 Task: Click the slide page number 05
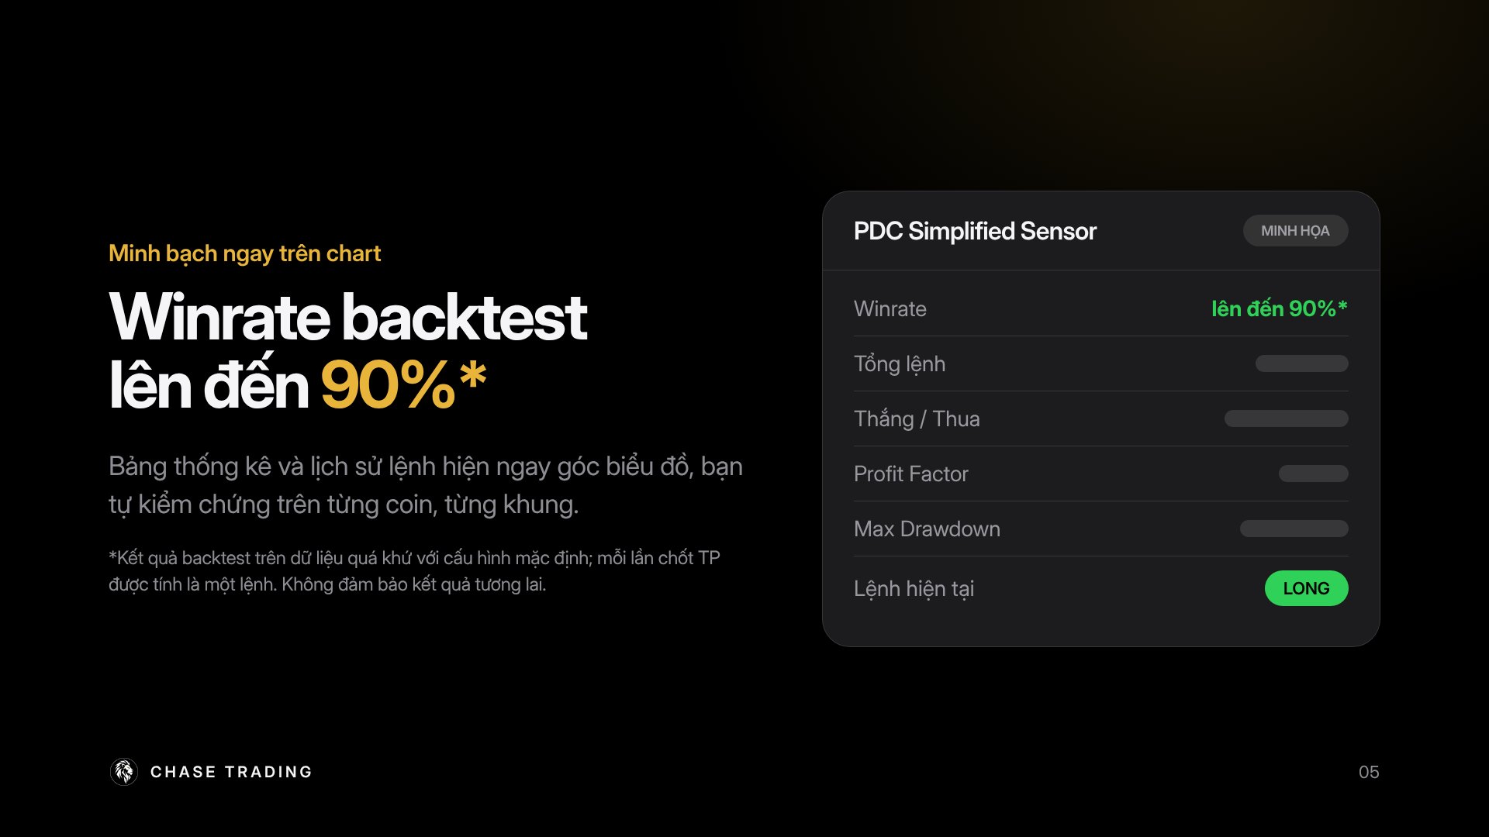1369,772
